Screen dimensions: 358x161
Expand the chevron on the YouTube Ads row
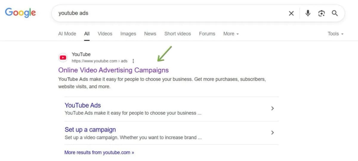pos(272,109)
